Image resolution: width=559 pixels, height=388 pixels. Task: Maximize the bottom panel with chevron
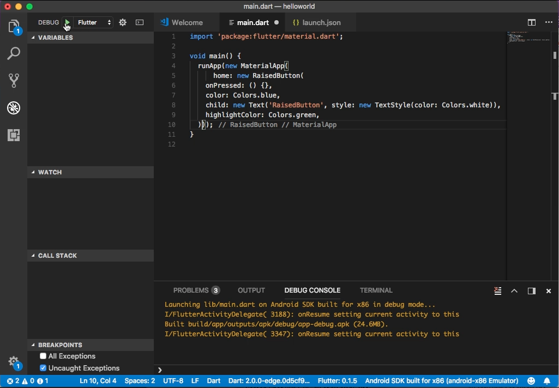(514, 291)
